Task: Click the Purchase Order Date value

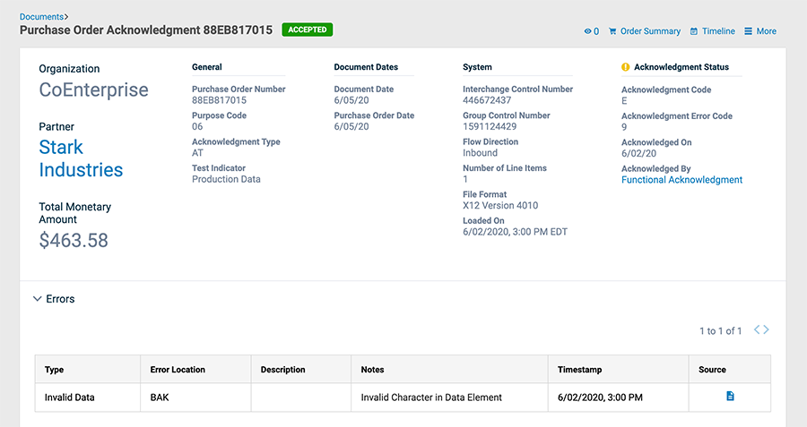Action: coord(351,126)
